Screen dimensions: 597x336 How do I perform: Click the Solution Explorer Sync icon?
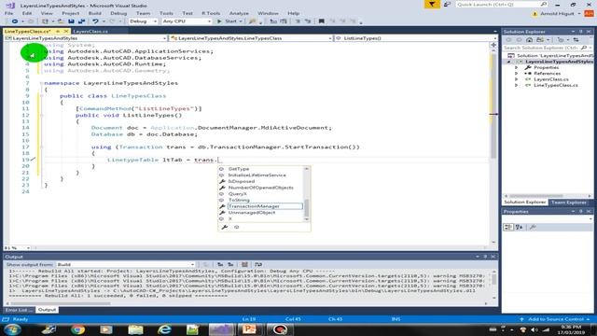click(576, 39)
